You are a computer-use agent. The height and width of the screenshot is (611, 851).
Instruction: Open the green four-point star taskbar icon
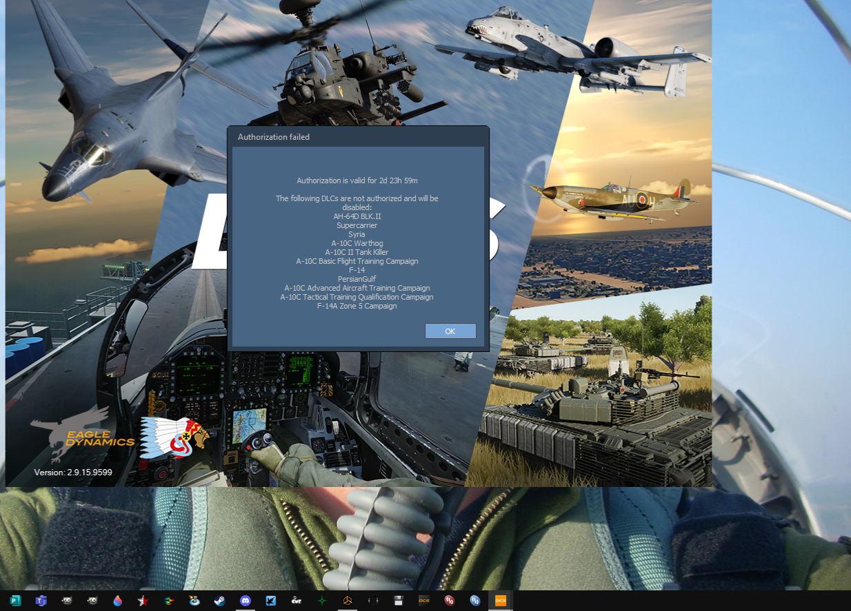click(321, 601)
